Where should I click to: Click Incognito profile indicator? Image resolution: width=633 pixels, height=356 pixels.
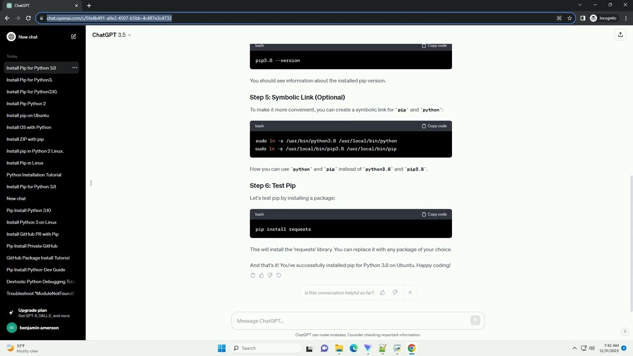[603, 18]
